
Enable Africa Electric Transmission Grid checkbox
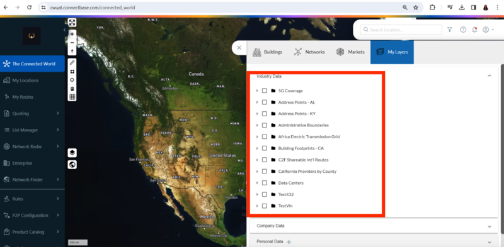[x=264, y=136]
